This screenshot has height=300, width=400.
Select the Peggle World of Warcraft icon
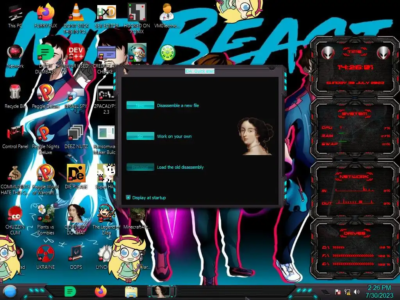coord(45,180)
